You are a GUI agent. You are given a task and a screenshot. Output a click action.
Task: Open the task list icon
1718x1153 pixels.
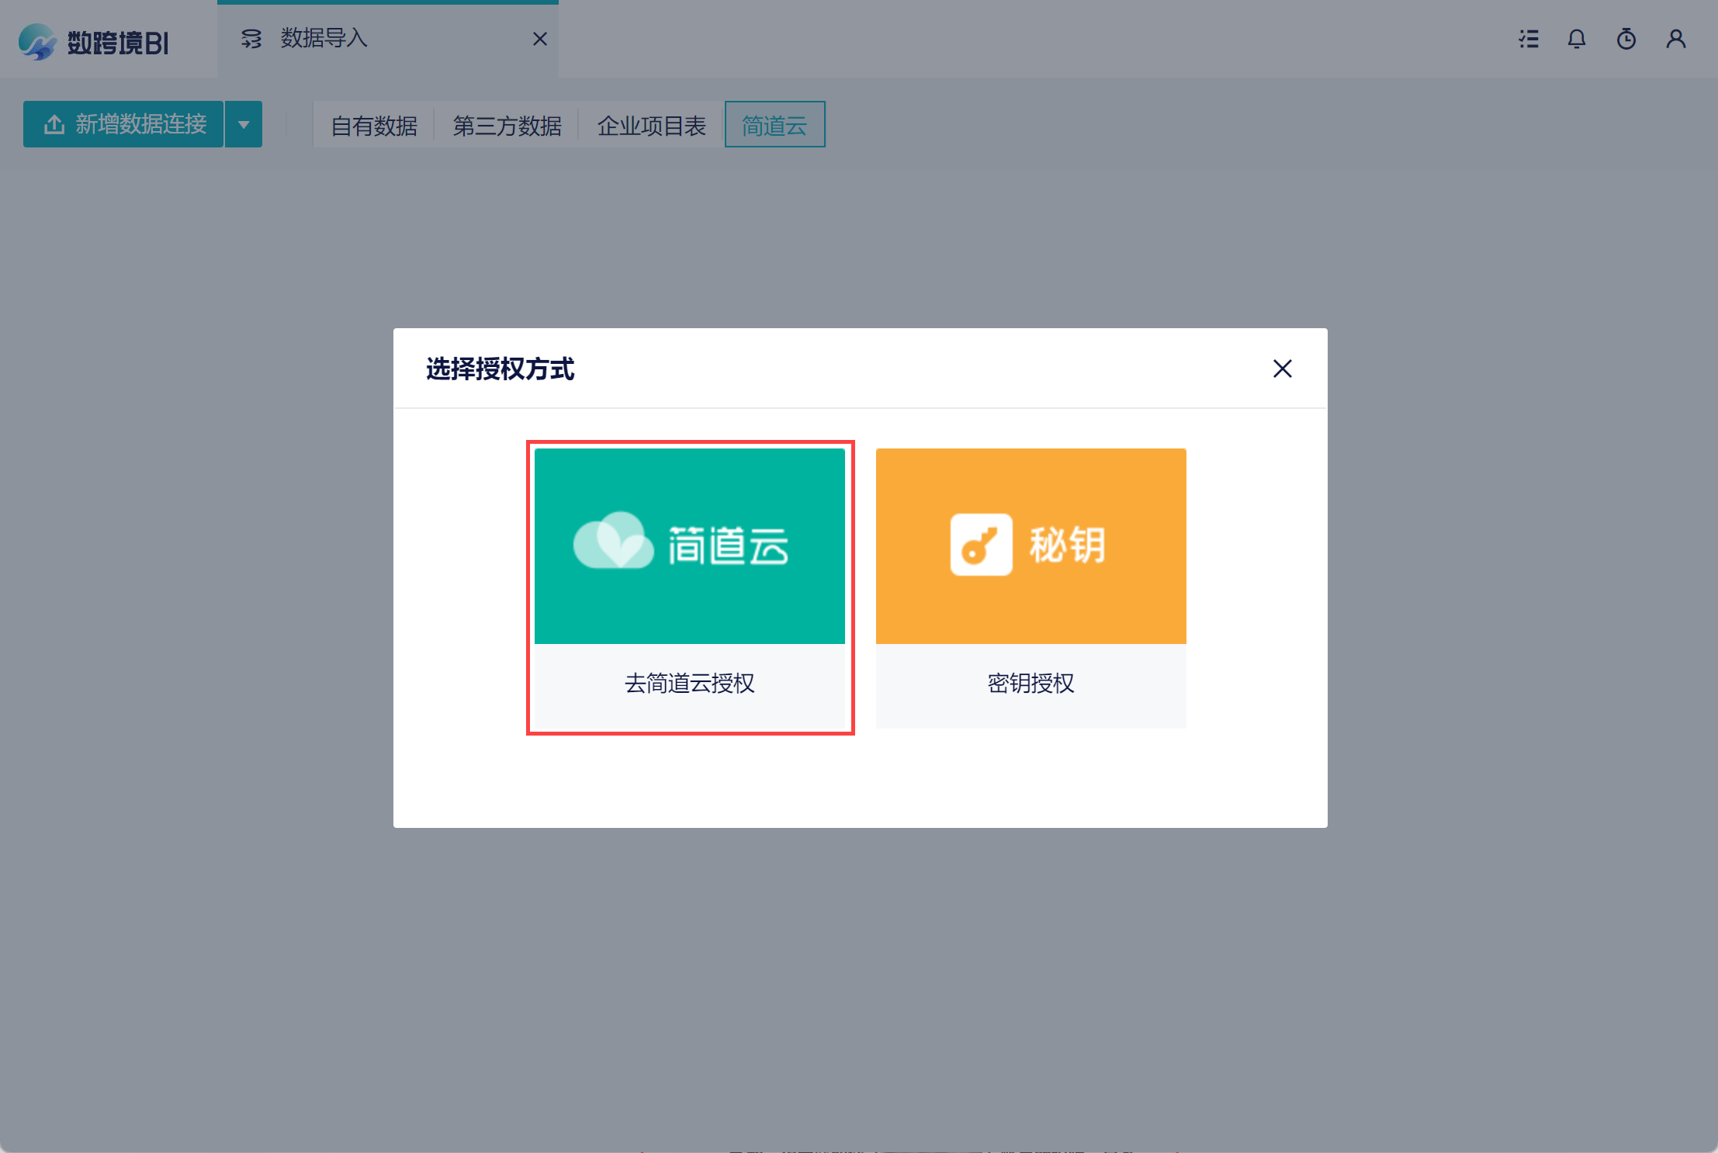click(x=1529, y=39)
